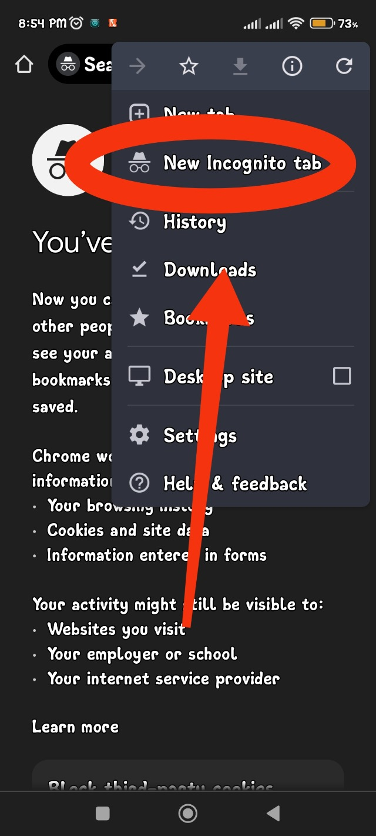Tap the home icon

click(x=24, y=64)
